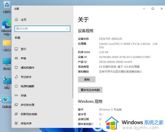
Task: Click the 2.00 GB RAM value
Action: 103,52
